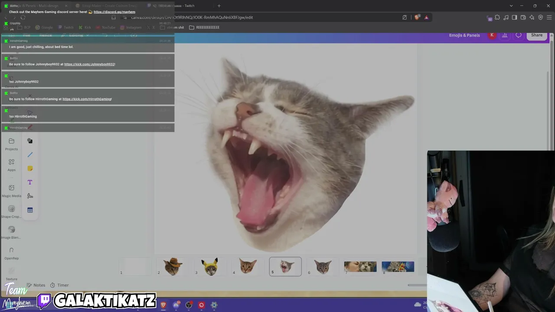Open a new browser tab
This screenshot has height=312, width=555.
219,6
